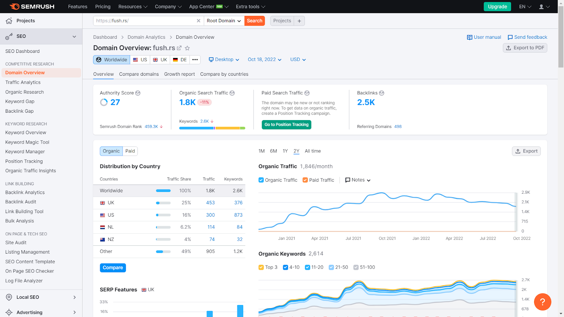
Task: Add a new project with plus icon
Action: [299, 21]
